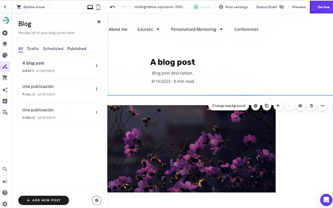This screenshot has height=208, width=333.
Task: Select the 'A blog post' draft entry
Action: pyautogui.click(x=60, y=67)
